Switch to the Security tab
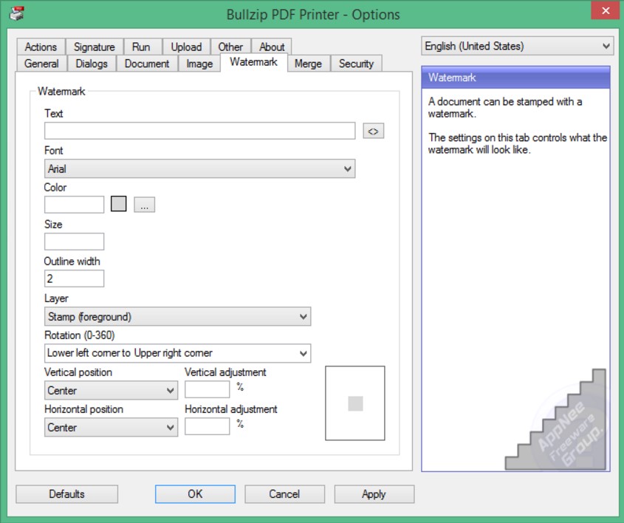This screenshot has width=624, height=523. [x=356, y=64]
